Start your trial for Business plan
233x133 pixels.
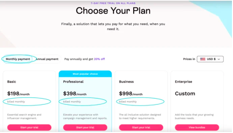[141, 128]
